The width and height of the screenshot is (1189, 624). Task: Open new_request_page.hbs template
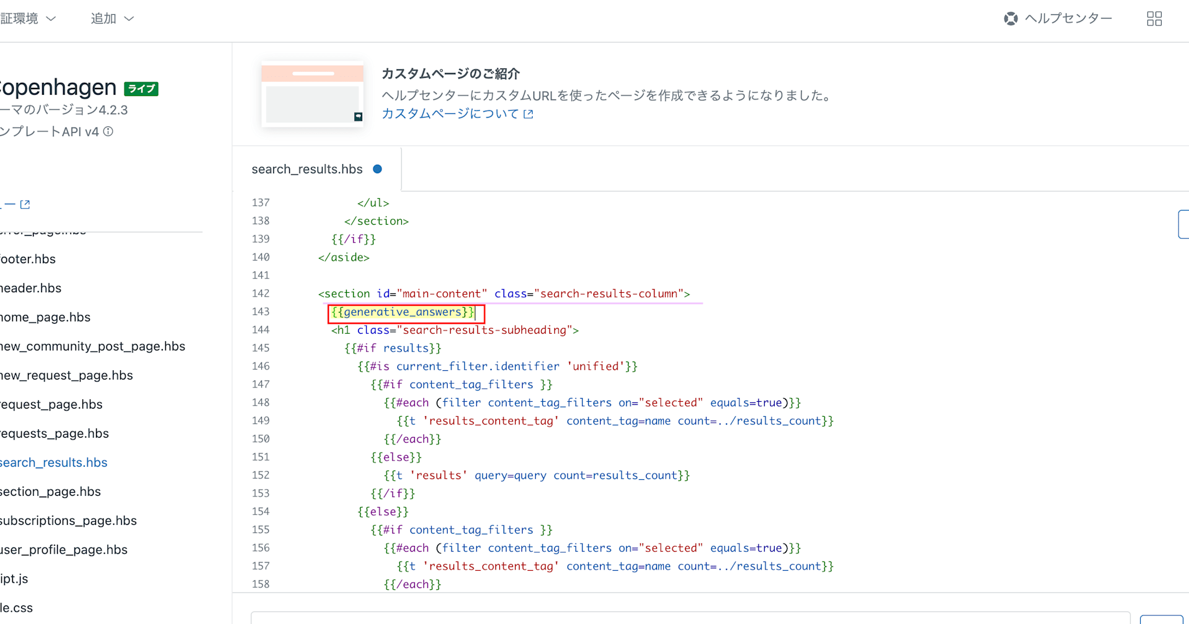point(66,375)
